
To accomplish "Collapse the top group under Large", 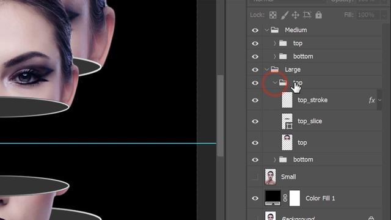I will 275,83.
